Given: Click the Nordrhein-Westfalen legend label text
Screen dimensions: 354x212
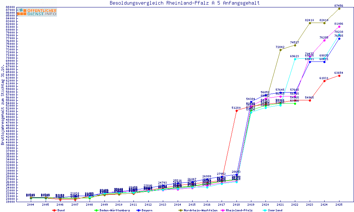Looking at the screenshot, I should (x=201, y=210).
